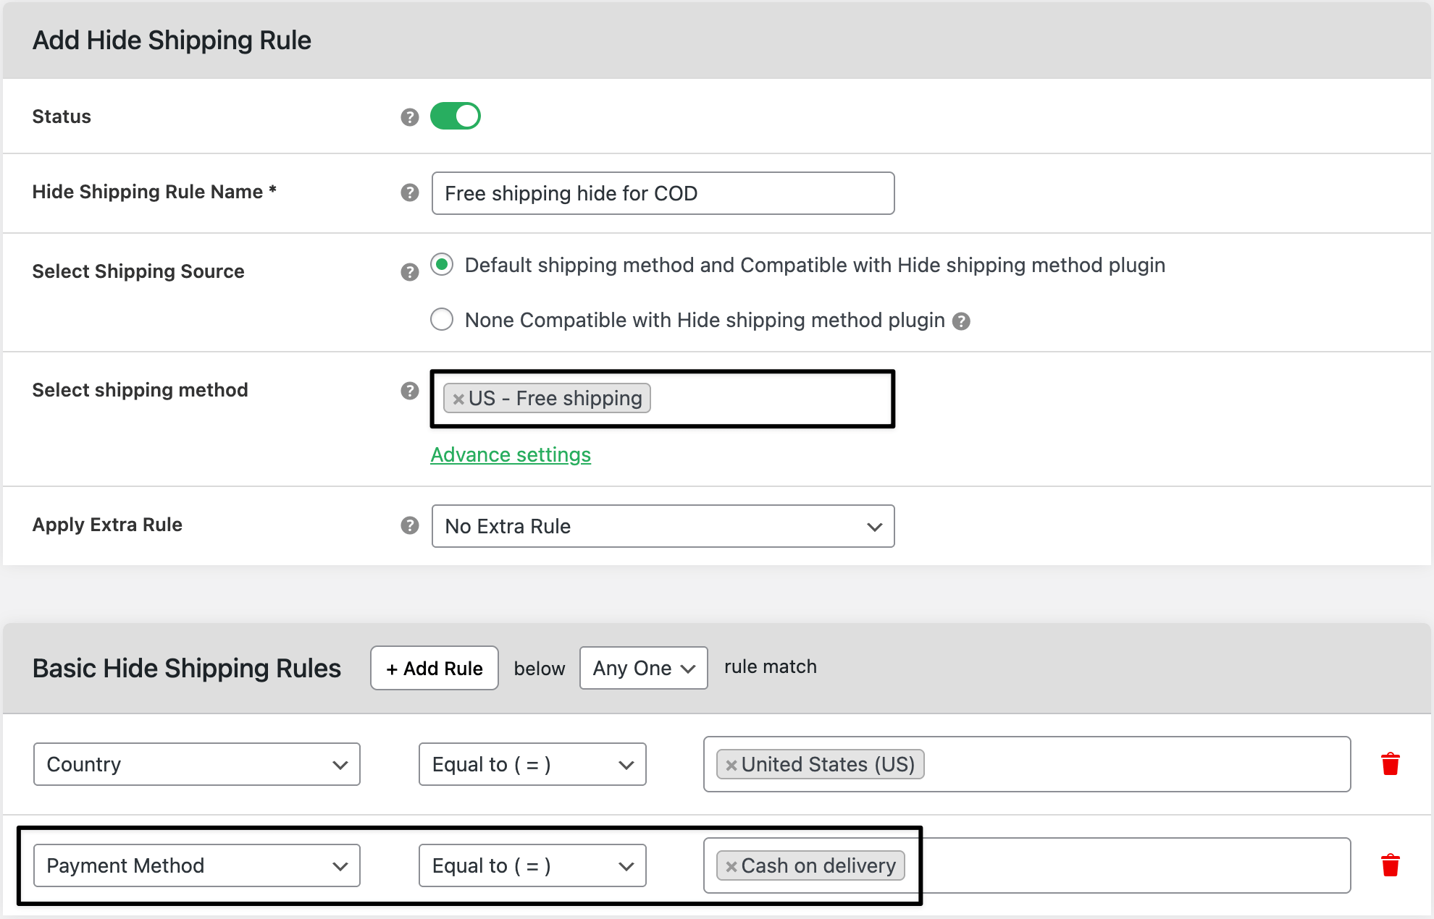1434x919 pixels.
Task: Open help tooltip for Hide Shipping Rule Name
Action: point(410,193)
